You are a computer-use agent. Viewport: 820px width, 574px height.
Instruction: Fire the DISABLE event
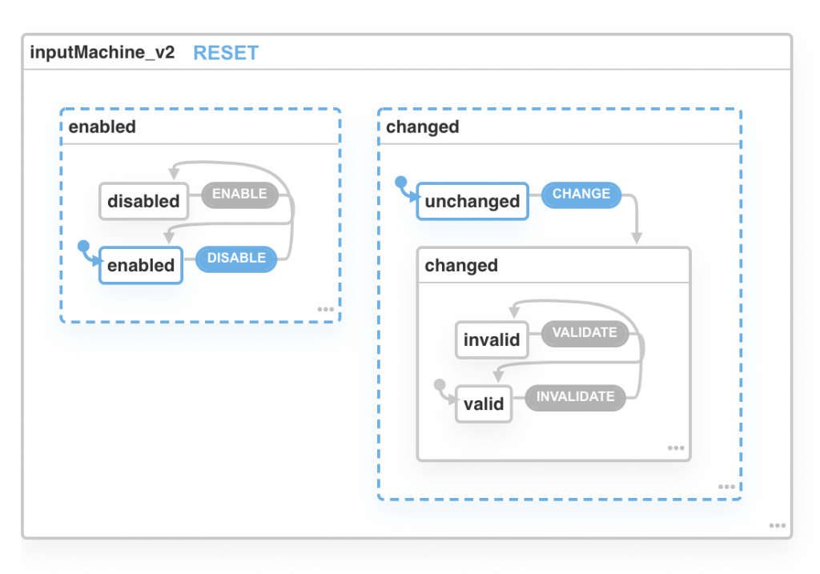point(236,258)
